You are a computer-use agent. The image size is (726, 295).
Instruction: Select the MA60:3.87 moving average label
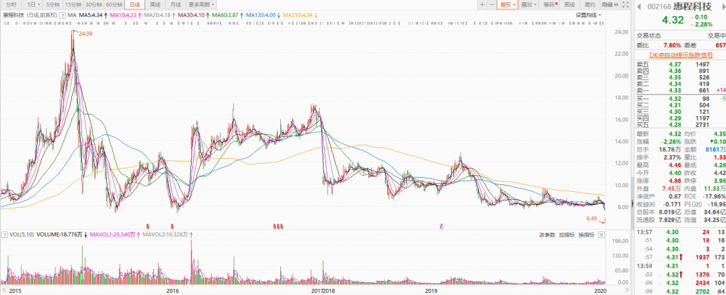coord(227,15)
